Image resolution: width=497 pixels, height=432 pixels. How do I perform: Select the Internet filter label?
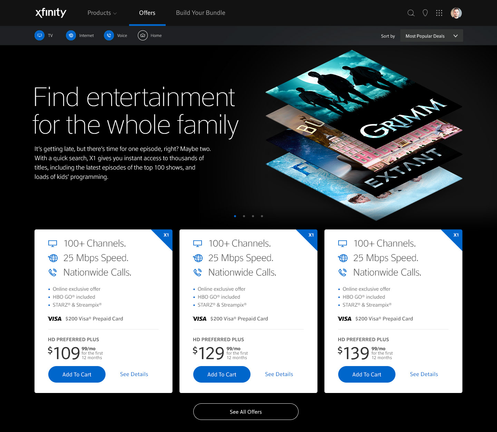[86, 36]
